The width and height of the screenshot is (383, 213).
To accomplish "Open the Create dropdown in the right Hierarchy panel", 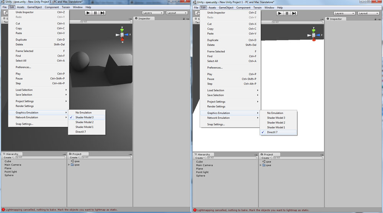I will pos(200,158).
